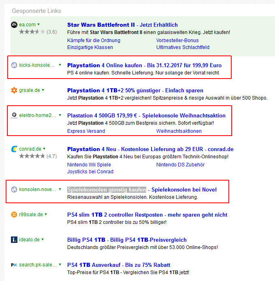This screenshot has height=281, width=275.
Task: Open the dropdown arrow next to grsale.de
Action: click(x=43, y=90)
